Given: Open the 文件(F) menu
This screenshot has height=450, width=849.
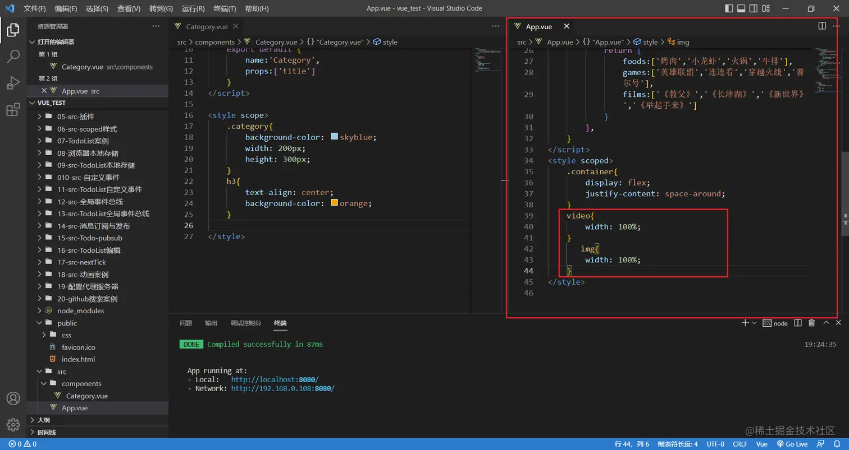Looking at the screenshot, I should 35,8.
